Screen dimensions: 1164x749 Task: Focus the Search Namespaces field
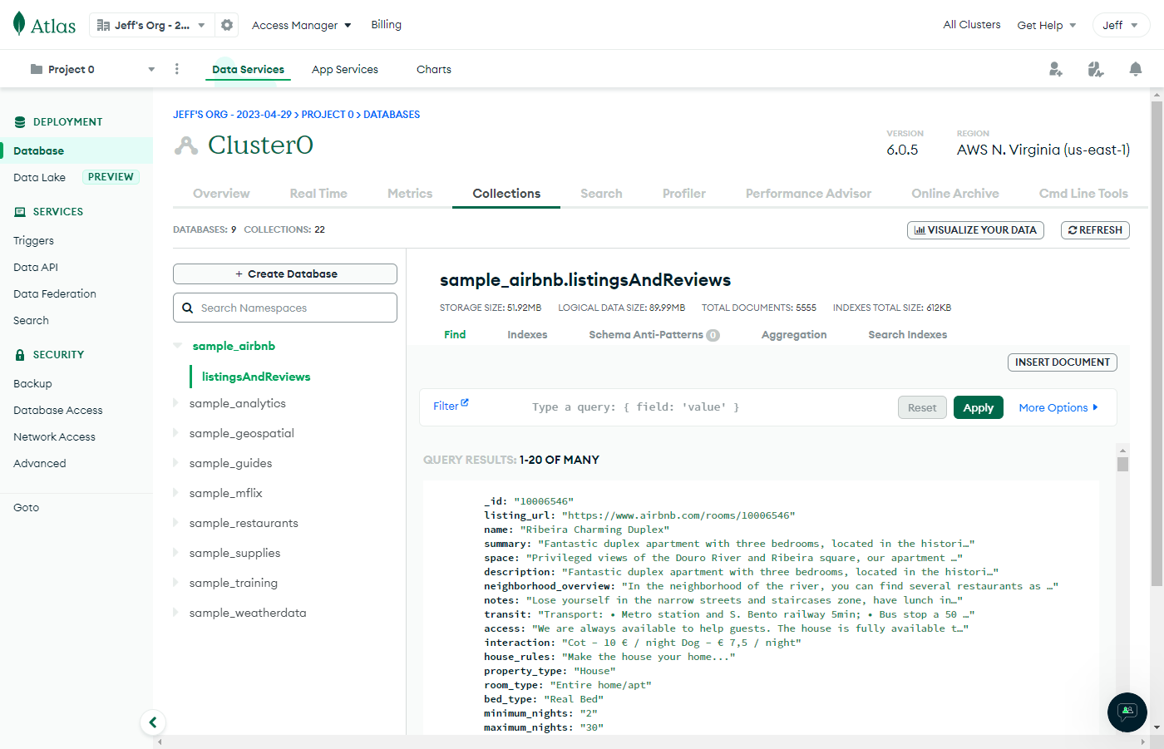click(x=285, y=308)
